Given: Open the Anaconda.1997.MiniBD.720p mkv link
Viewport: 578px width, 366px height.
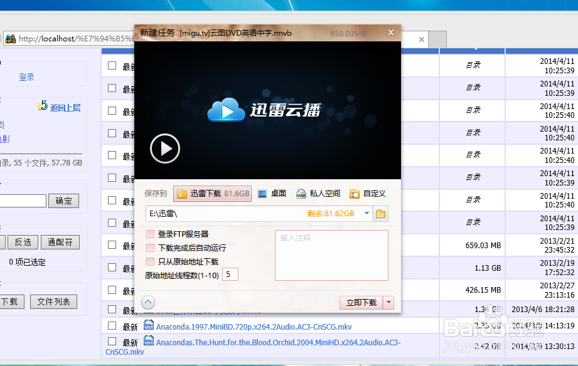Looking at the screenshot, I should pos(254,327).
